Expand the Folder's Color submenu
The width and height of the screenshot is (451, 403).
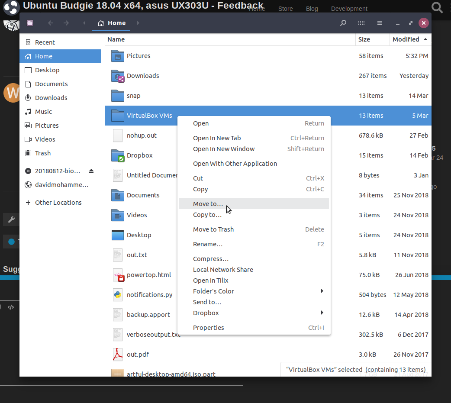322,291
